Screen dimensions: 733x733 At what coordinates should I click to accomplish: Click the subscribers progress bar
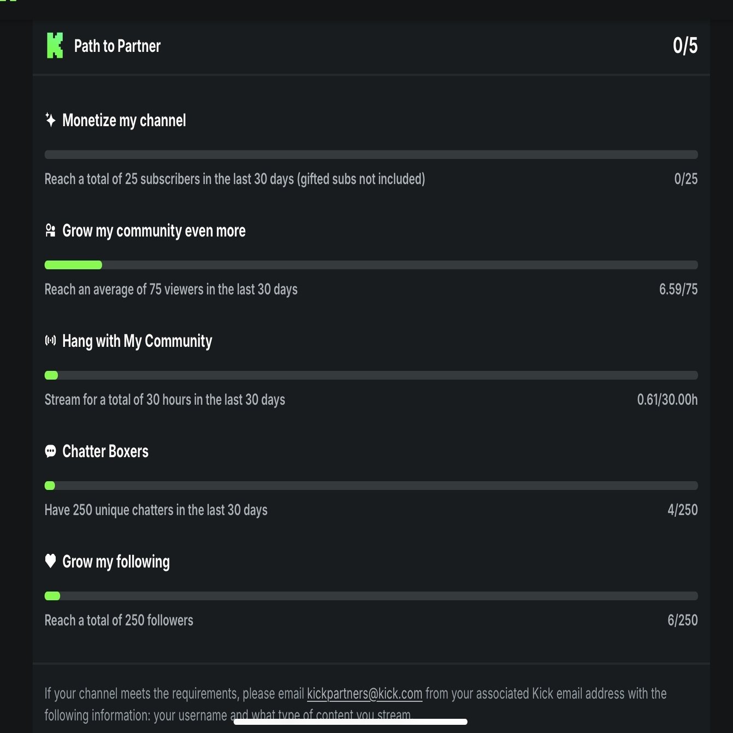coord(371,155)
